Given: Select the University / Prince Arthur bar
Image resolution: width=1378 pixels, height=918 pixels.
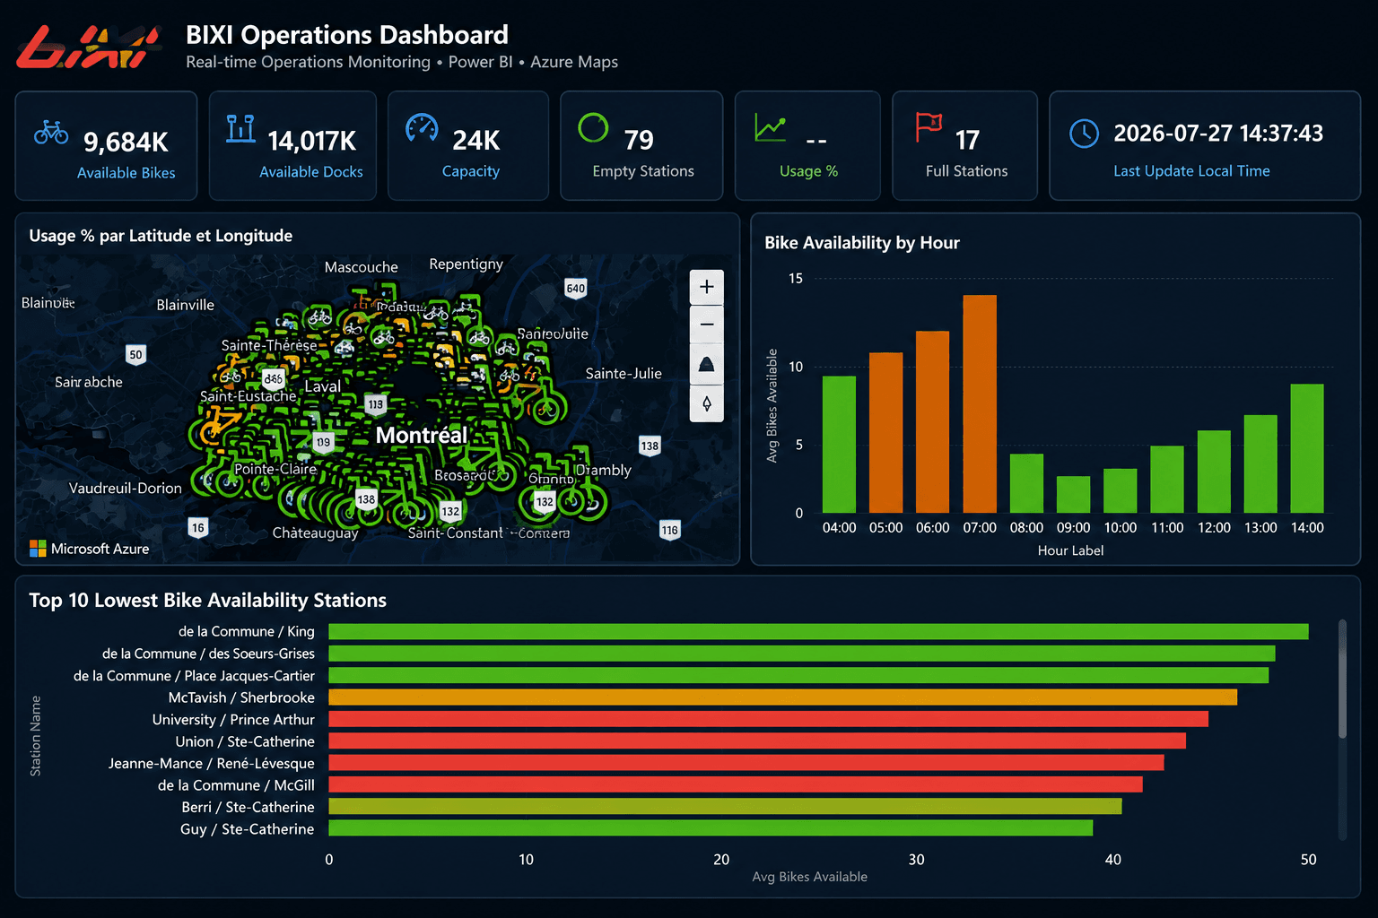Looking at the screenshot, I should tap(768, 719).
